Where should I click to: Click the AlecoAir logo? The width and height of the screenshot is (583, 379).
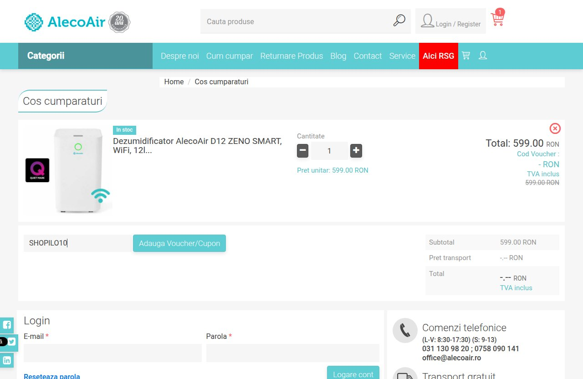point(65,21)
